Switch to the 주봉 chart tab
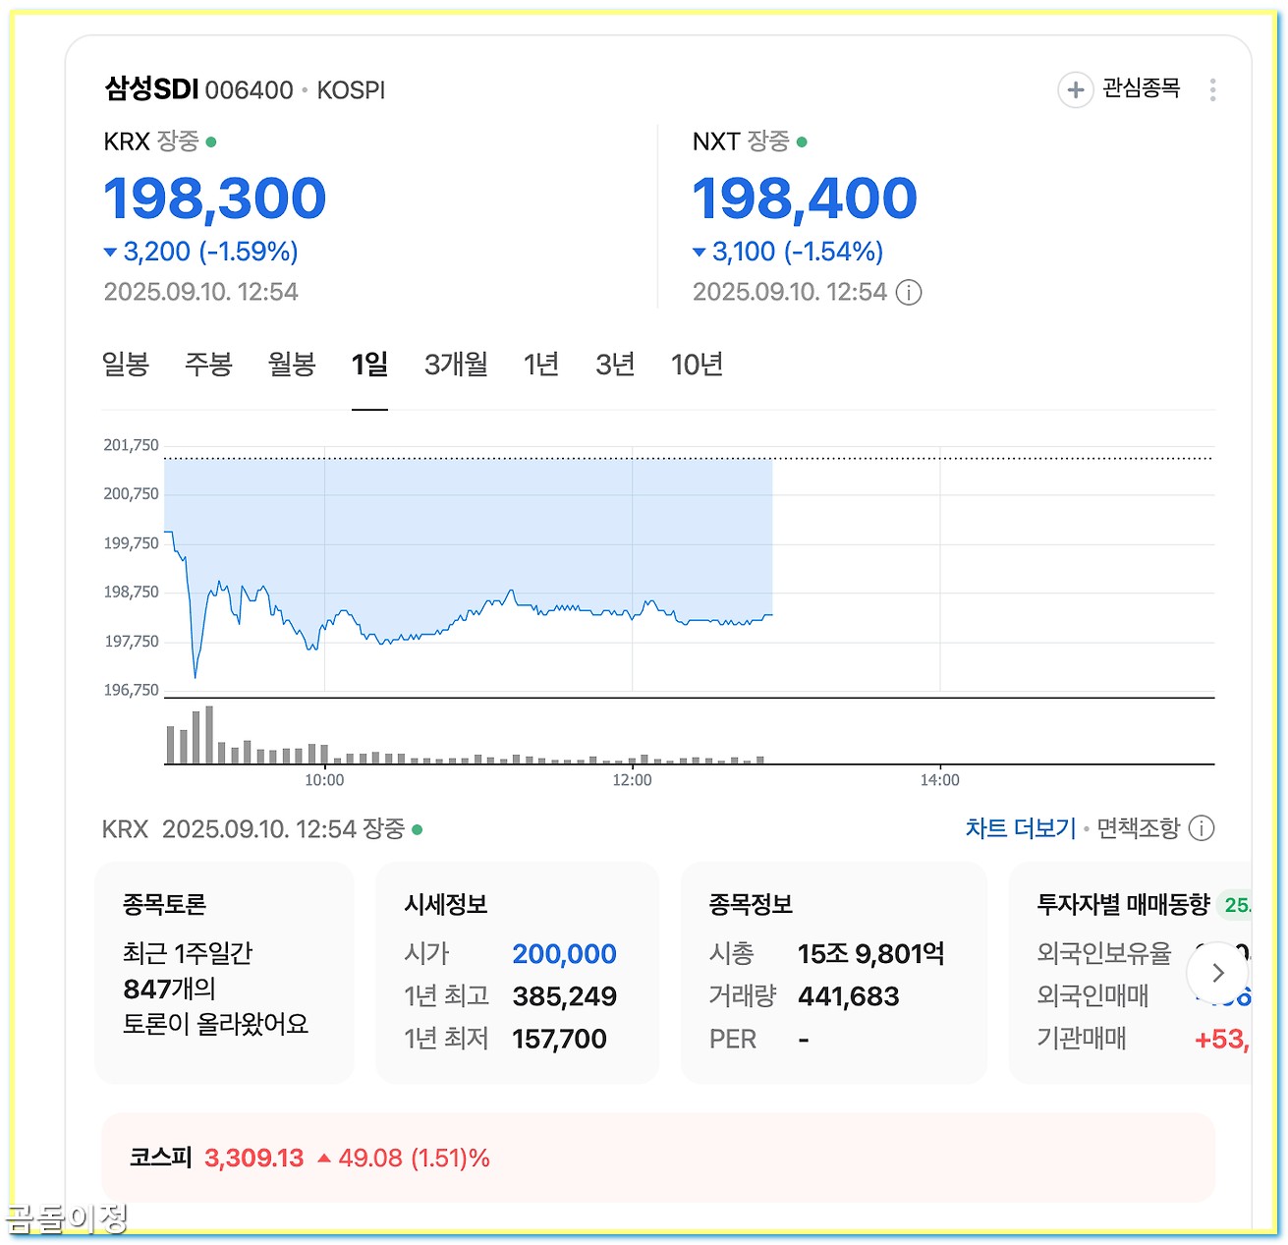 click(x=208, y=365)
